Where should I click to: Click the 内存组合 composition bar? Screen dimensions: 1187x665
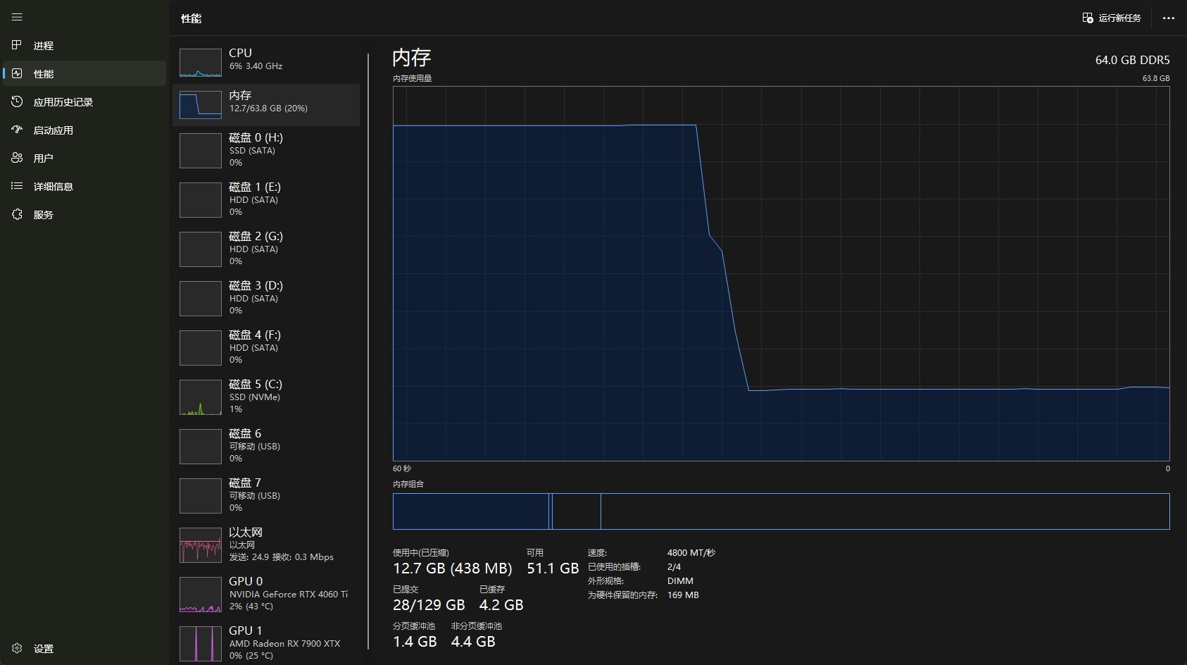pyautogui.click(x=781, y=511)
